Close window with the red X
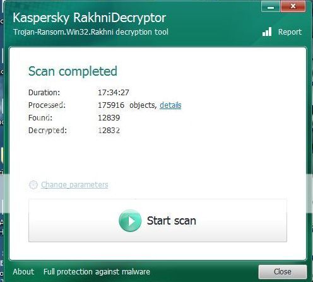Image resolution: width=313 pixels, height=282 pixels. tap(293, 7)
